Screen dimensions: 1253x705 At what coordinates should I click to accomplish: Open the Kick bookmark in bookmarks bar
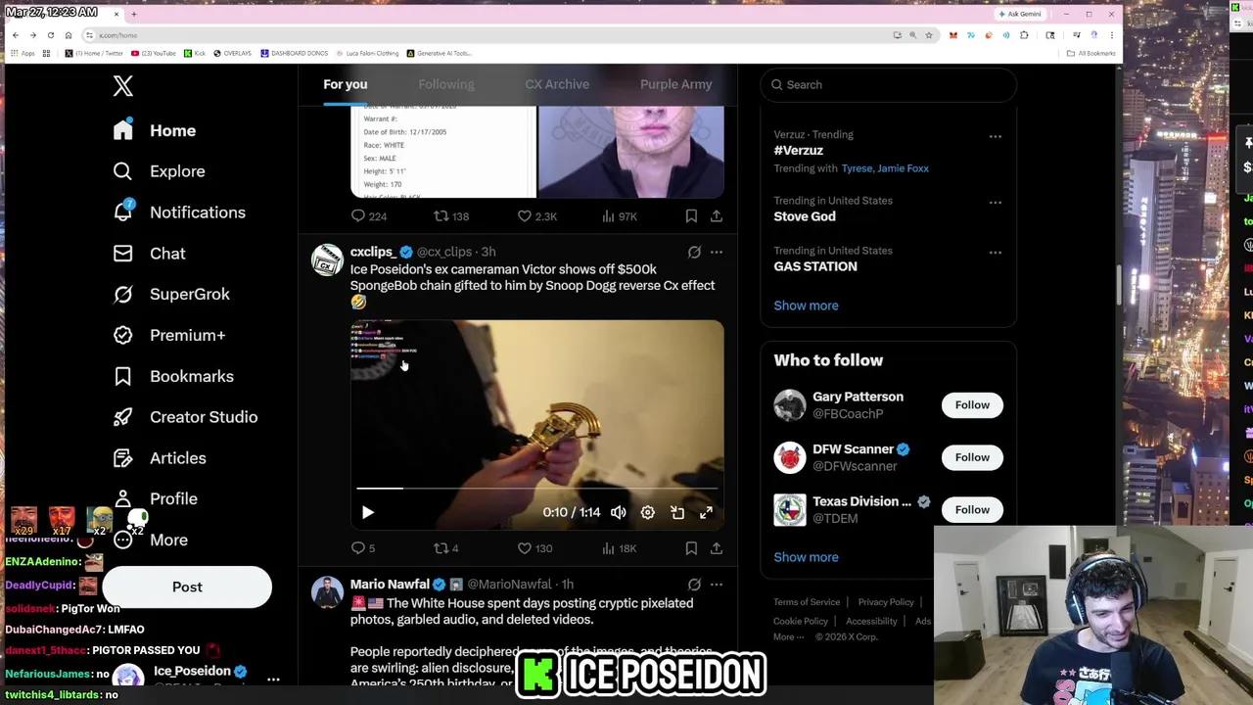point(194,53)
